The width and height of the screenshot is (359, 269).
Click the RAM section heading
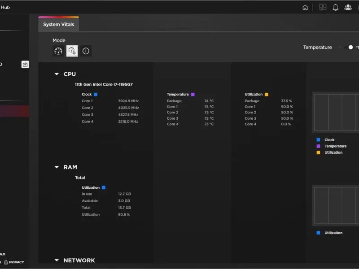(70, 167)
